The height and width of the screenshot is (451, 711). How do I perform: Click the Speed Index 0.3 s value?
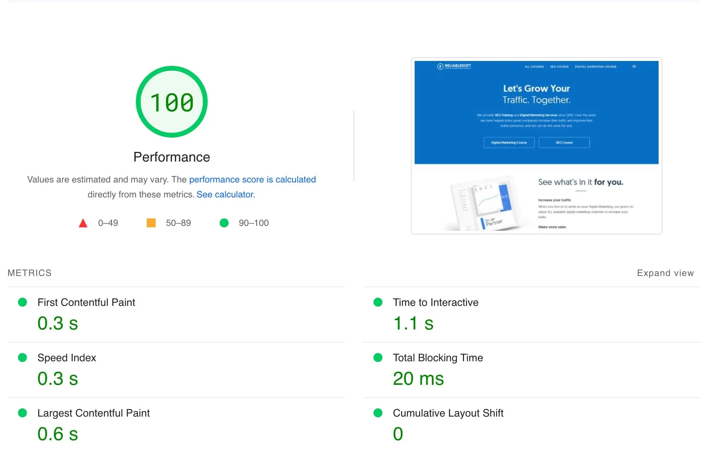(x=58, y=378)
